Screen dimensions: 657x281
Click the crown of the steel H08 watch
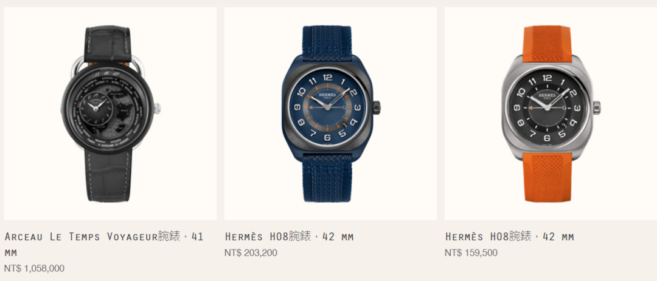tap(596, 107)
